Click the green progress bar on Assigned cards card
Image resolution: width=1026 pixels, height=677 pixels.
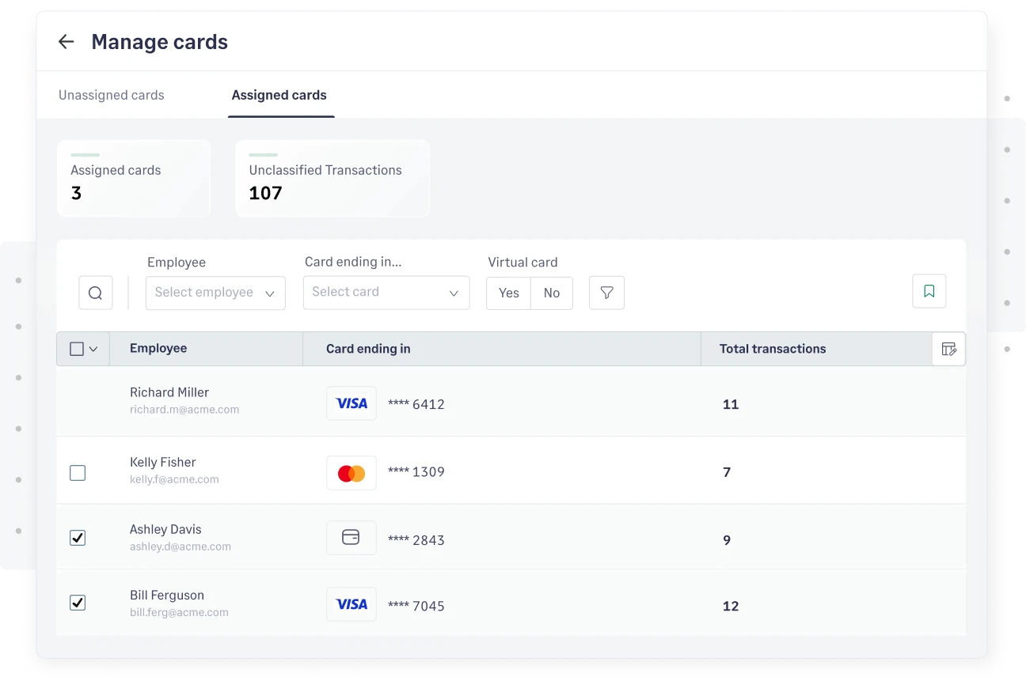click(x=84, y=155)
